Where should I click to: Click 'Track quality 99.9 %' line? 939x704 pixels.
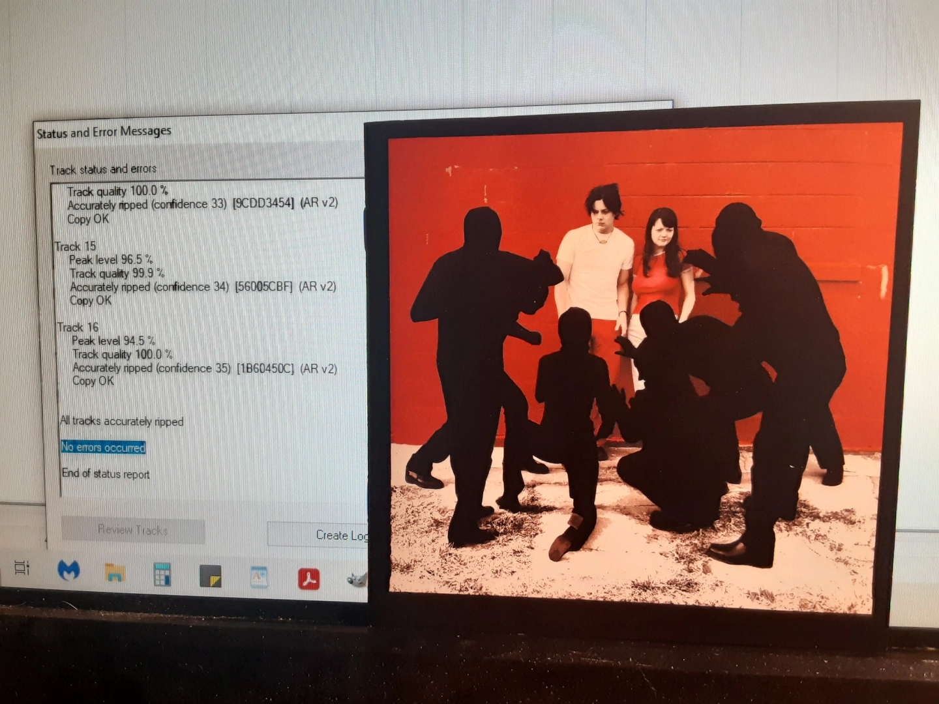coord(117,273)
